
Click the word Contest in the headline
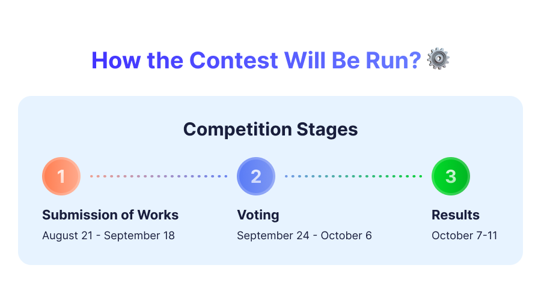234,60
